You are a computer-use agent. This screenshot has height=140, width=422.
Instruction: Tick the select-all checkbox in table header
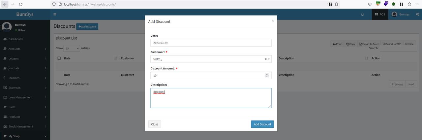59,58
